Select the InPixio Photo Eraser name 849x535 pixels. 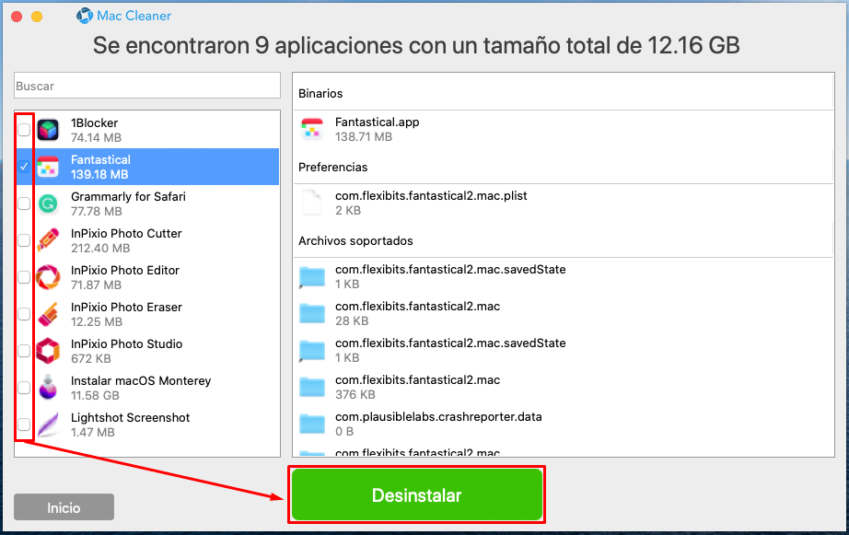click(x=126, y=307)
